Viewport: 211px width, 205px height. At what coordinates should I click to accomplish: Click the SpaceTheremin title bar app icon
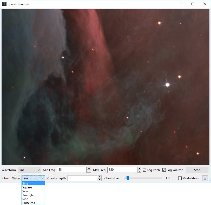pyautogui.click(x=4, y=4)
